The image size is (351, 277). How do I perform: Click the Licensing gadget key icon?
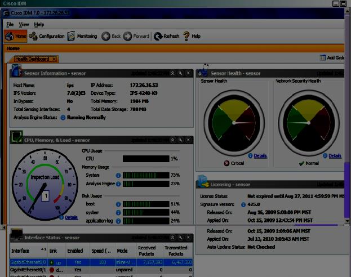point(203,181)
